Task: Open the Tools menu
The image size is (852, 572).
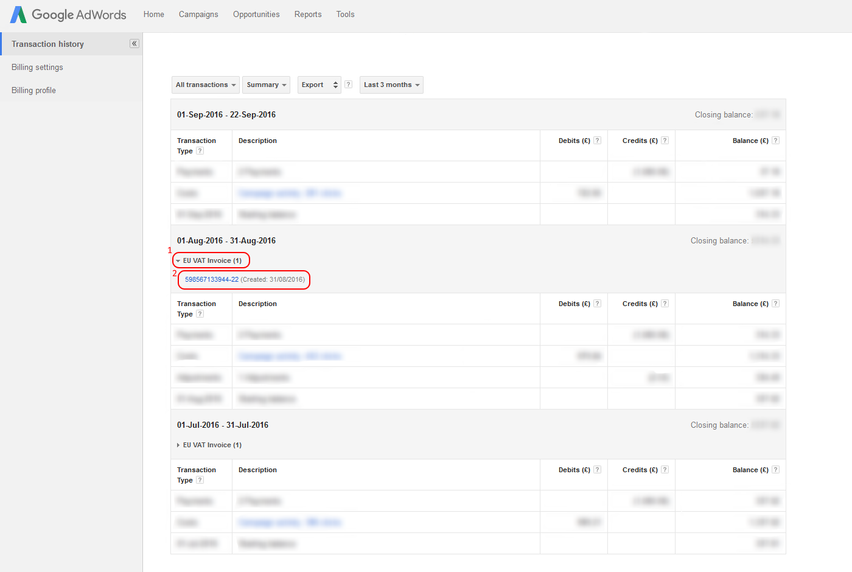Action: point(345,14)
